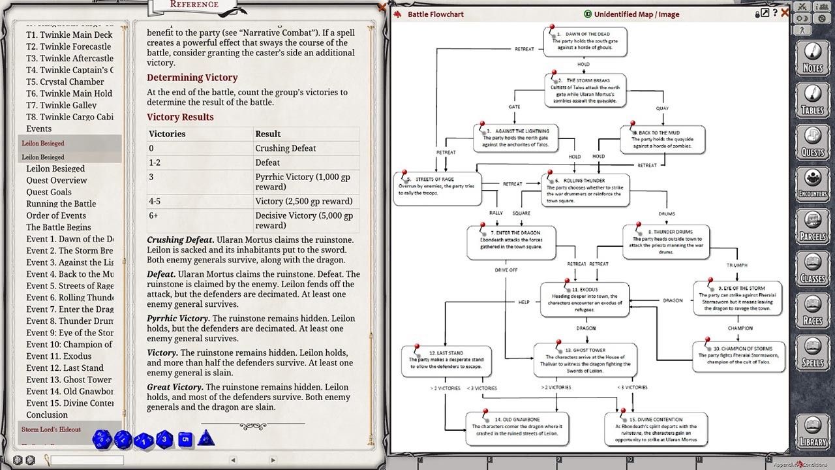Image resolution: width=835 pixels, height=470 pixels.
Task: Click the map pin on Ghost Tower node
Action: tap(558, 343)
